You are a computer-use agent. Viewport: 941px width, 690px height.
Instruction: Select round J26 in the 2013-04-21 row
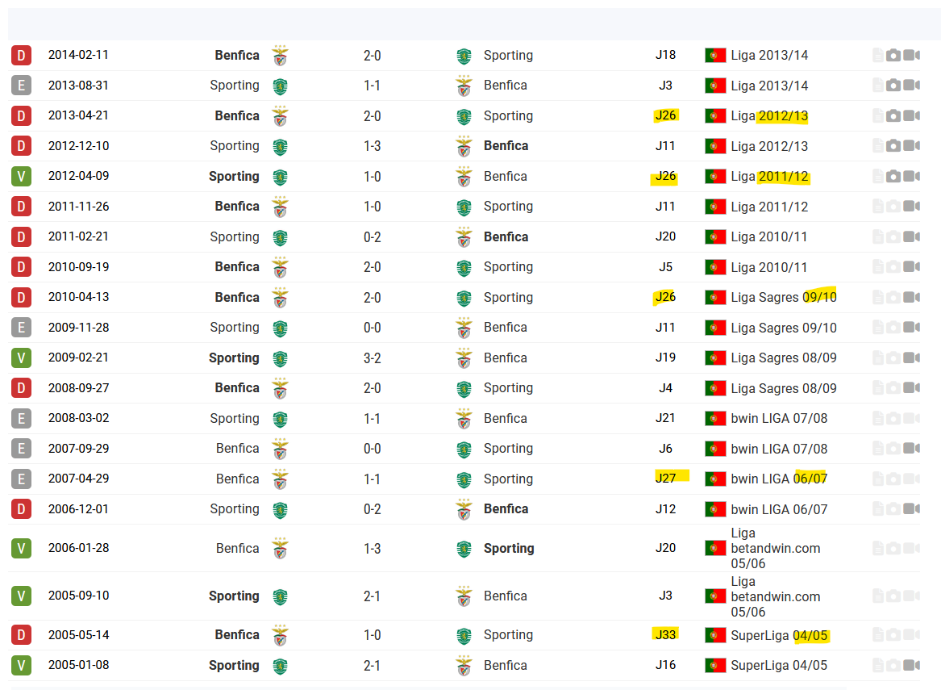coord(665,115)
